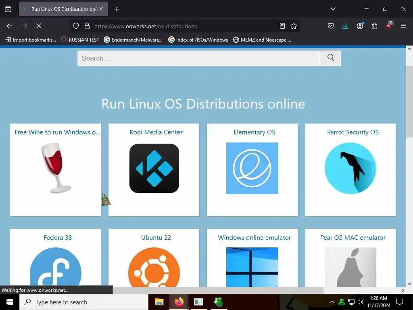Click the Firefox View icon
413x310 pixels.
coord(8,9)
